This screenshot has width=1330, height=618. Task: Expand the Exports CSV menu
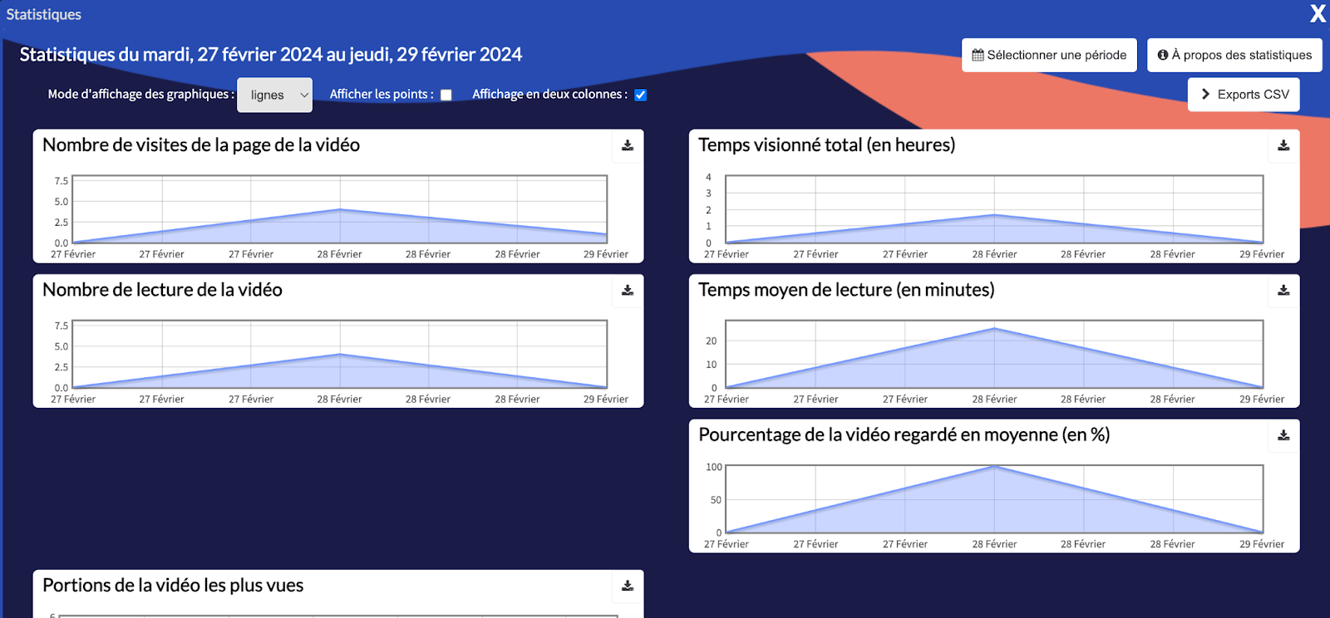(x=1244, y=95)
